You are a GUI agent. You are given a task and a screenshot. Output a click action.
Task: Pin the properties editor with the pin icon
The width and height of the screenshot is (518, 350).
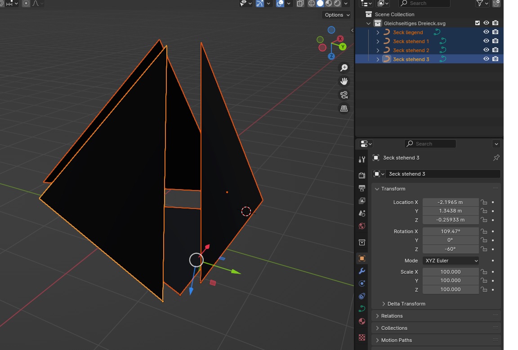coord(496,158)
